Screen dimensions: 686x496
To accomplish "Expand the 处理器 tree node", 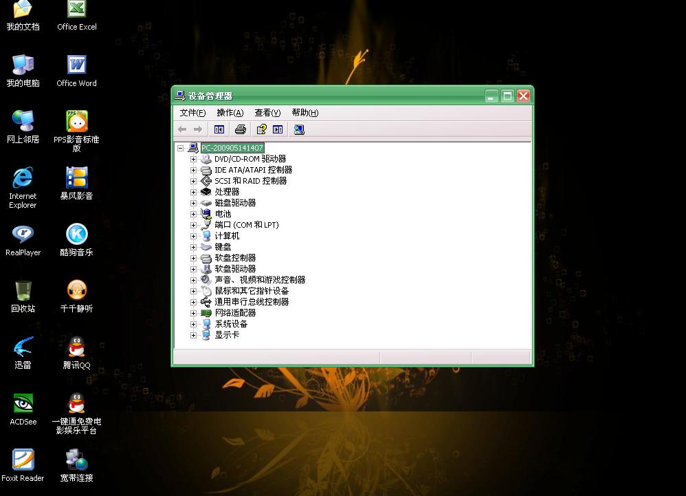I will pos(194,192).
